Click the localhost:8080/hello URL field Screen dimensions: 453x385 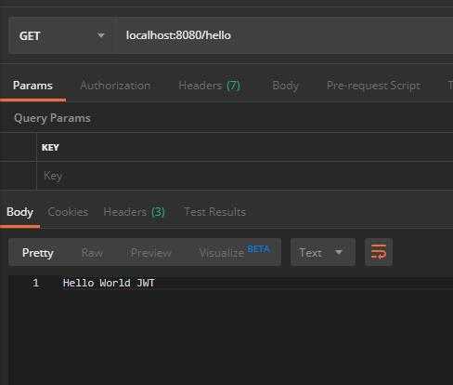(x=284, y=35)
